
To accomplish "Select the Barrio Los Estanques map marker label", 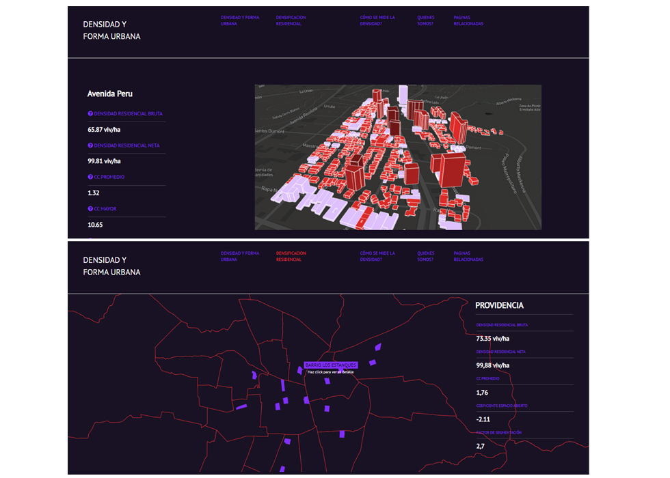I will [331, 365].
